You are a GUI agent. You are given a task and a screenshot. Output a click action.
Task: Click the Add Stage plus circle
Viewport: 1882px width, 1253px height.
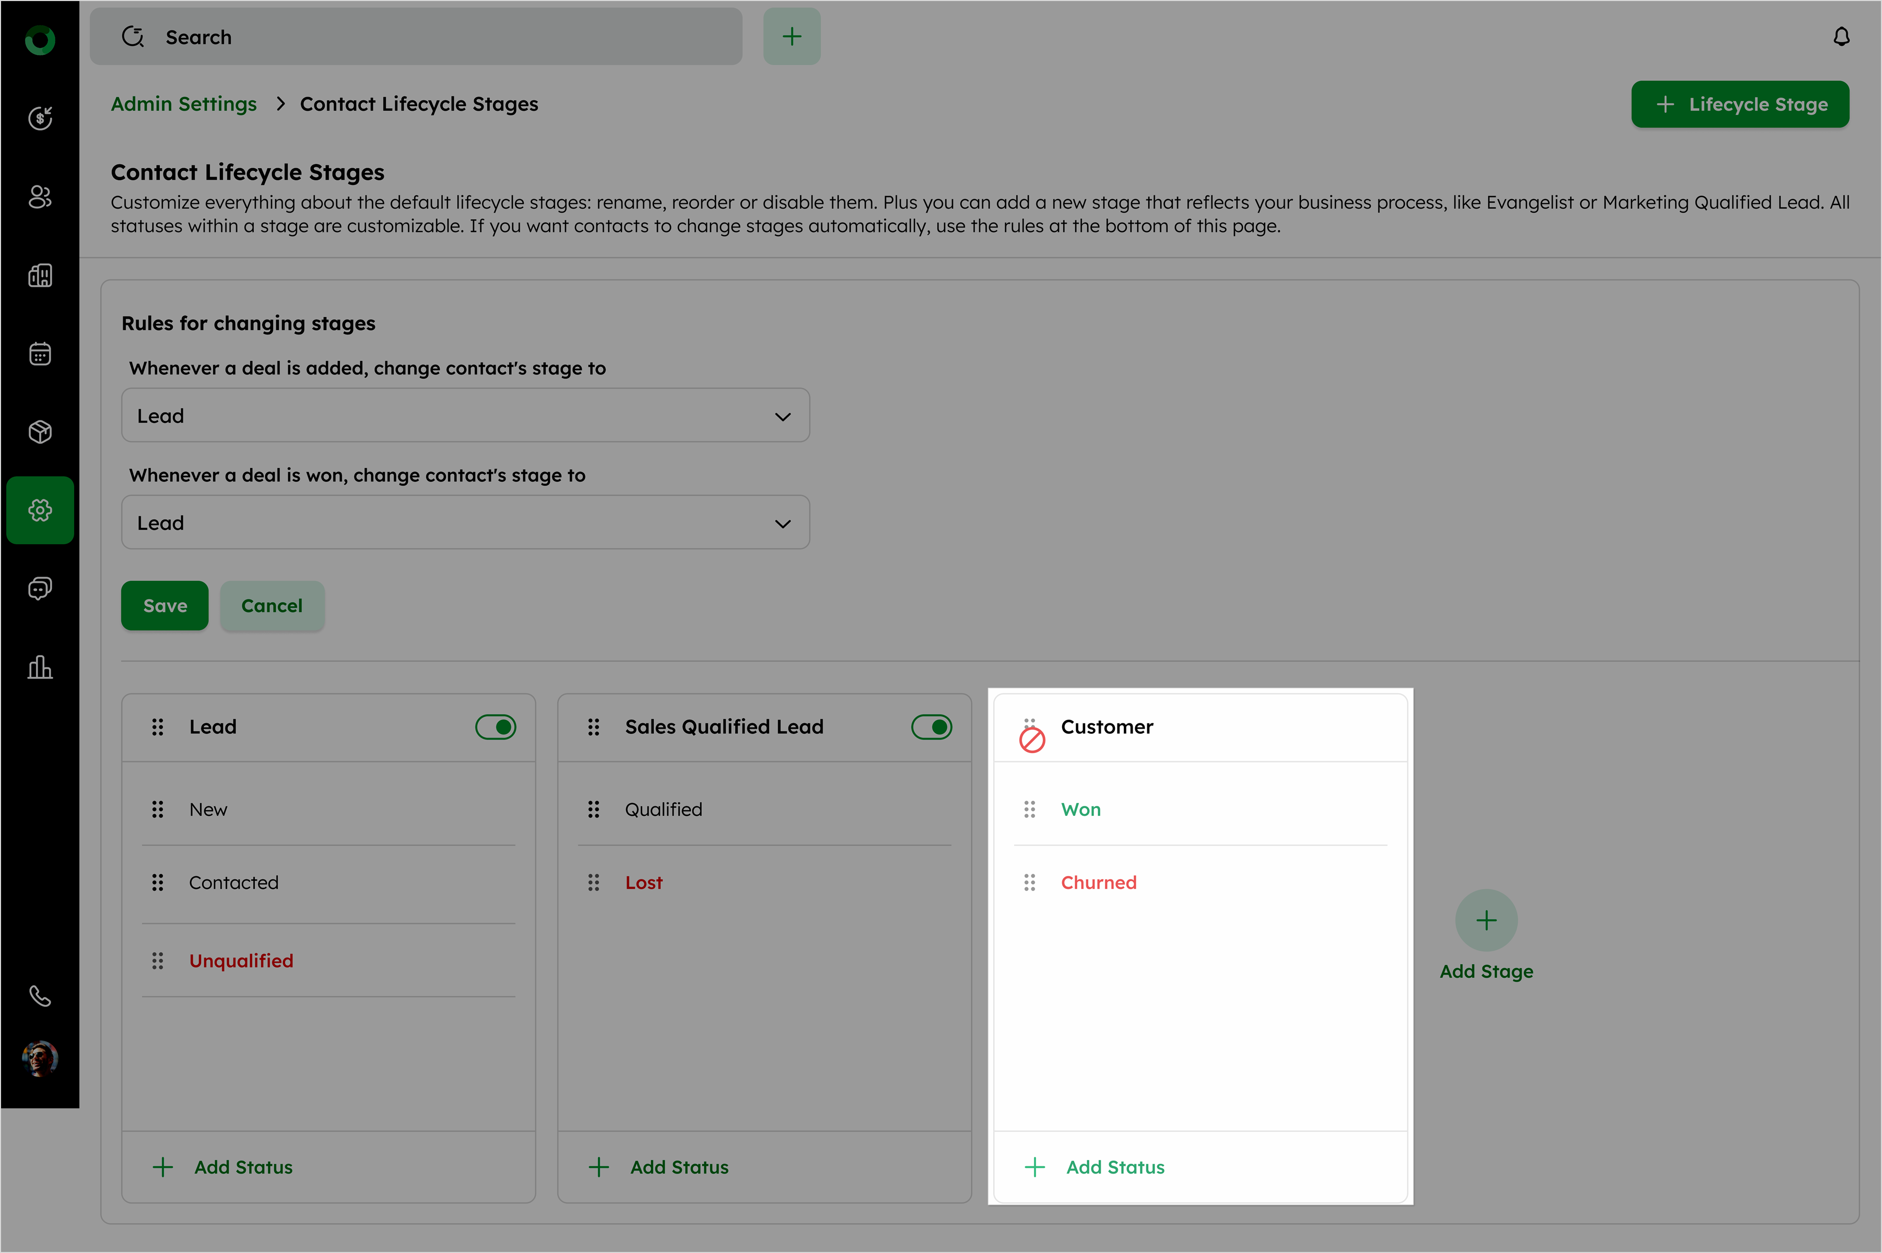click(1486, 921)
